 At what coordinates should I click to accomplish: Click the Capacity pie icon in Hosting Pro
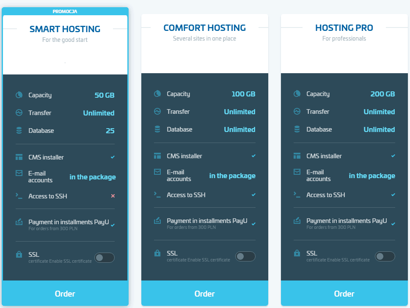[x=297, y=93]
